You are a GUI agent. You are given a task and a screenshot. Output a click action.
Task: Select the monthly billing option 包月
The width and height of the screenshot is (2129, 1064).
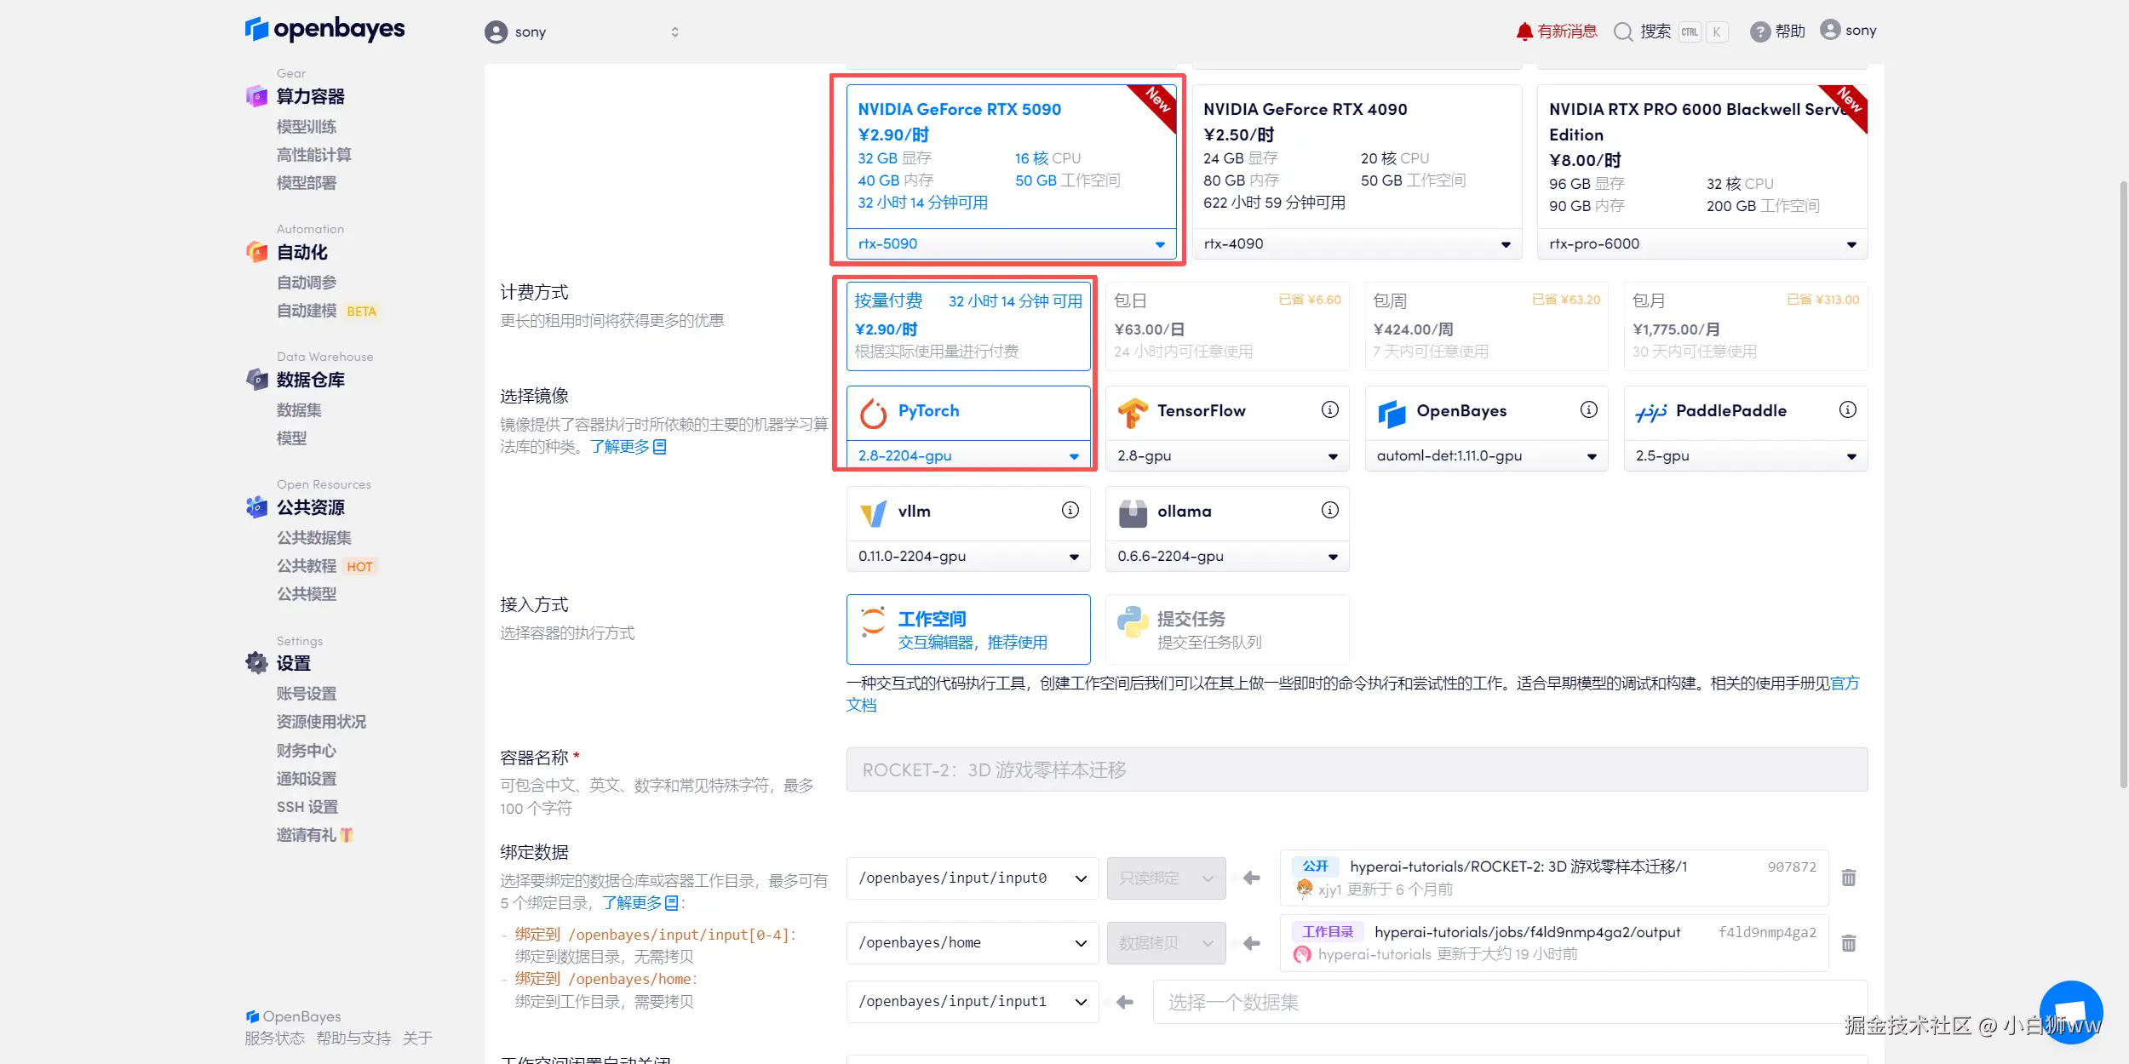[x=1745, y=326]
